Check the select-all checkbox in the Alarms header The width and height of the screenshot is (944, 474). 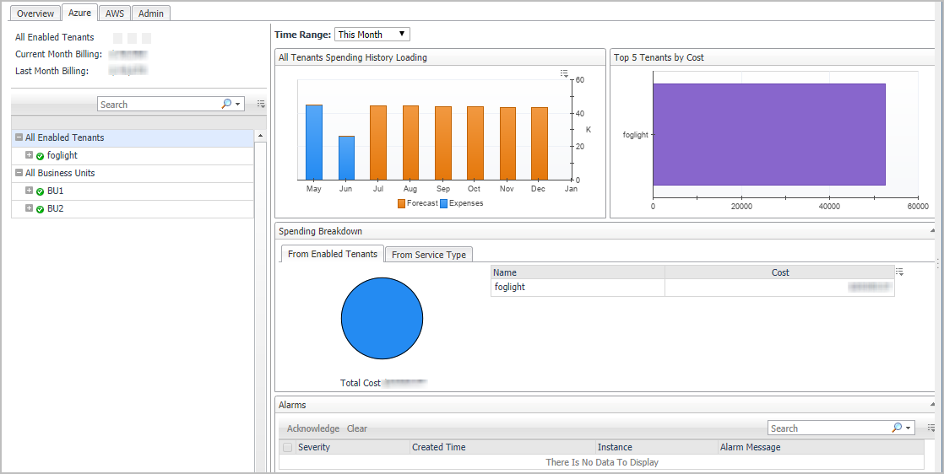coord(288,447)
